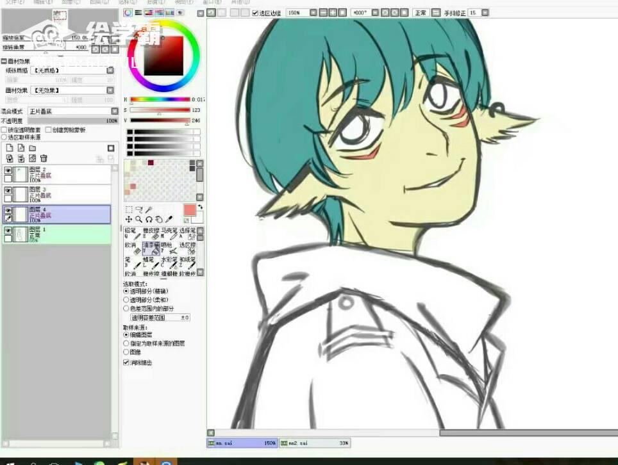618x465 pixels.
Task: Switch to the ma2.sai document tab
Action: pyautogui.click(x=314, y=443)
